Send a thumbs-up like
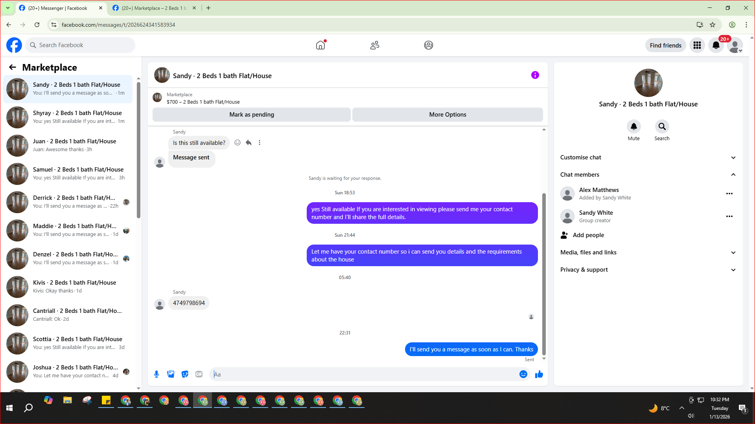Image resolution: width=755 pixels, height=424 pixels. coord(539,374)
